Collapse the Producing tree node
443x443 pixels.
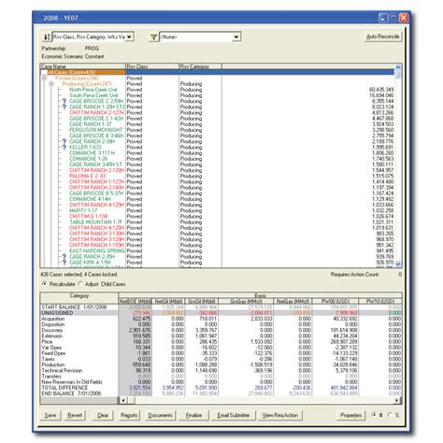51,84
